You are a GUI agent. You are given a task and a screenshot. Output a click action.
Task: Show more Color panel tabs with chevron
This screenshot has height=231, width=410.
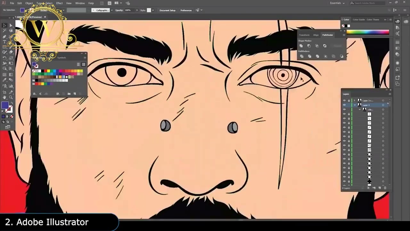tap(385, 20)
